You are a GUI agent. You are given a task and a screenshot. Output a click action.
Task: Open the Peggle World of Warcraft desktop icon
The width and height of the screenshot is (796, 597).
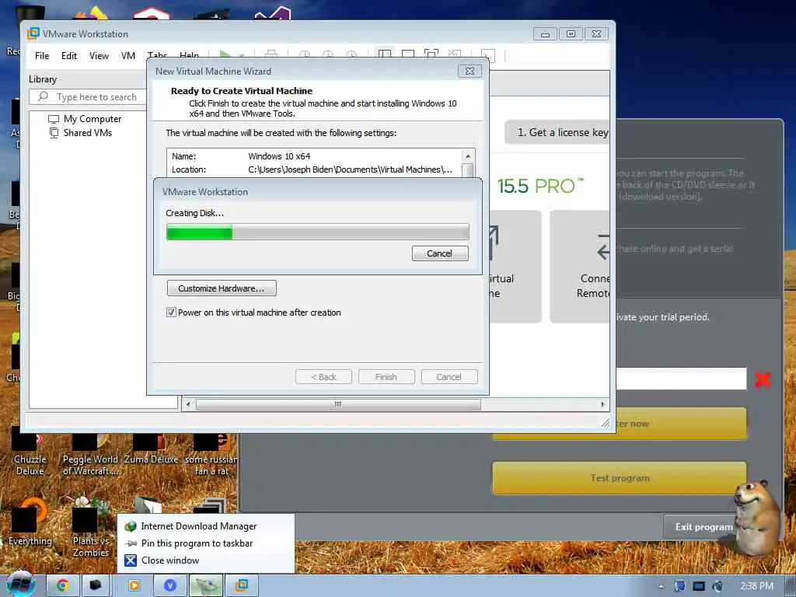point(90,452)
